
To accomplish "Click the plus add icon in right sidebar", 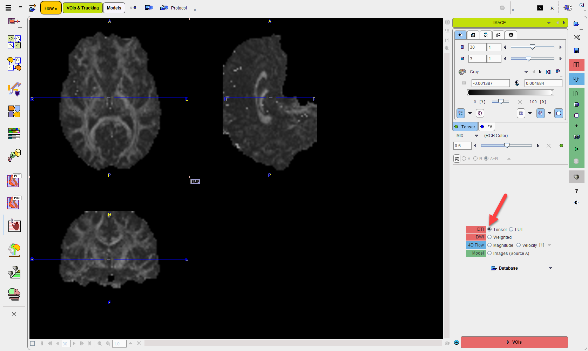I will (x=576, y=126).
